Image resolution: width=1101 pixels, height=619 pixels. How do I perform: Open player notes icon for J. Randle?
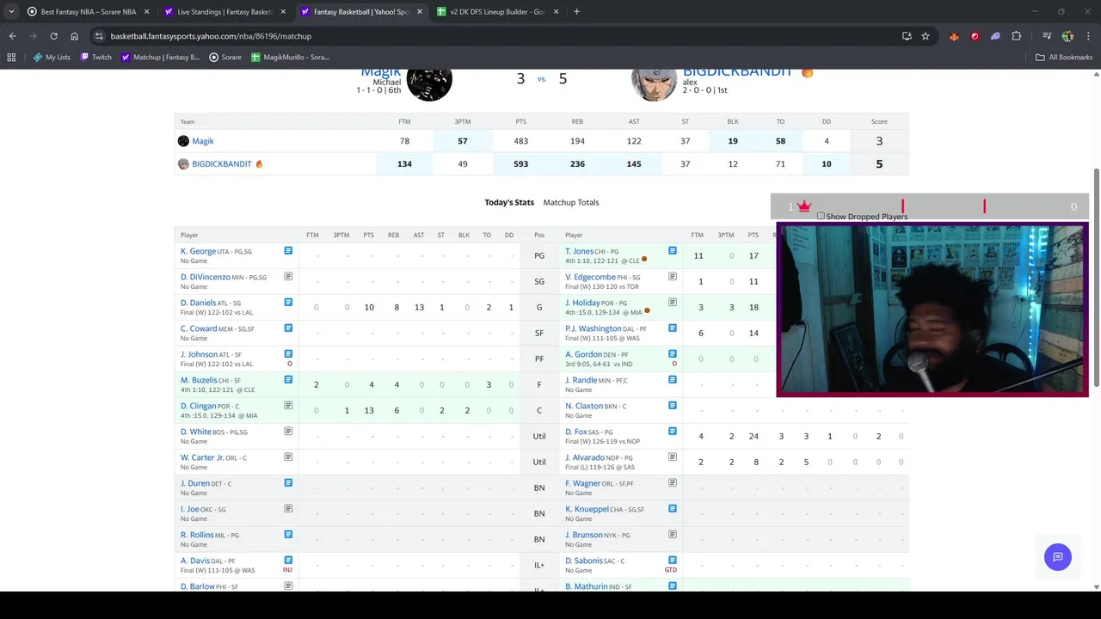pyautogui.click(x=673, y=380)
